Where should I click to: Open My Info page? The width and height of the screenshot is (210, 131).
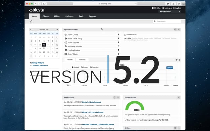click(x=156, y=8)
